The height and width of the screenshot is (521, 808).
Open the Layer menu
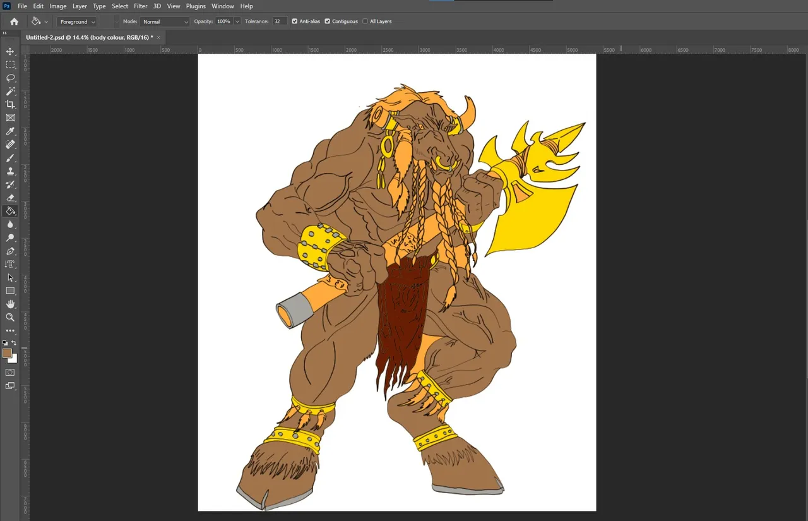click(x=80, y=6)
